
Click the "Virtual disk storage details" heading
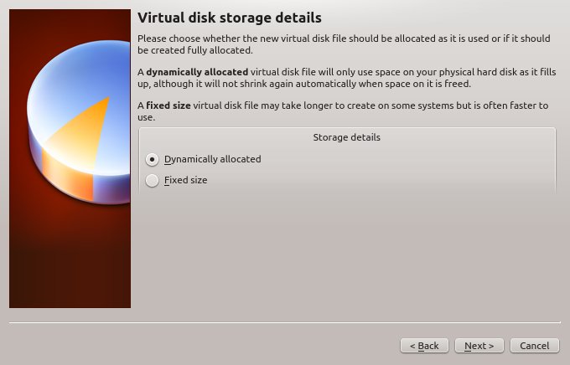230,18
